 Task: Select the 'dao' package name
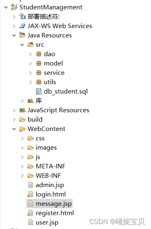click(x=50, y=54)
